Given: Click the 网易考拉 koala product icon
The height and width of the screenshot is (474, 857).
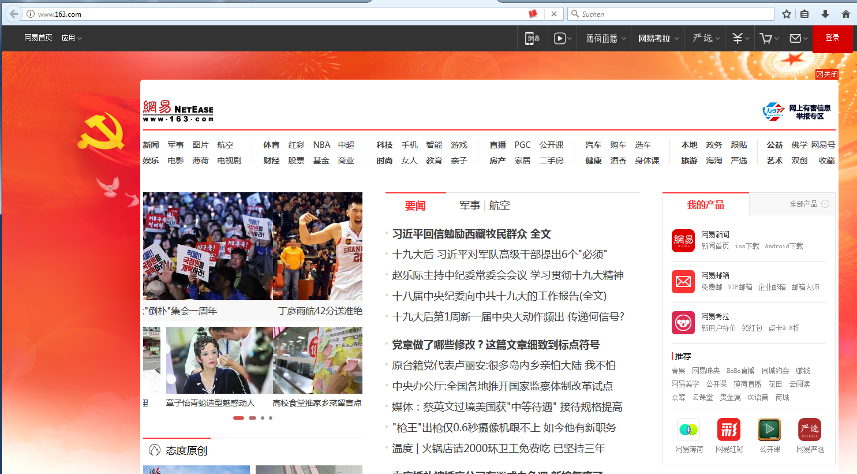Looking at the screenshot, I should click(683, 323).
